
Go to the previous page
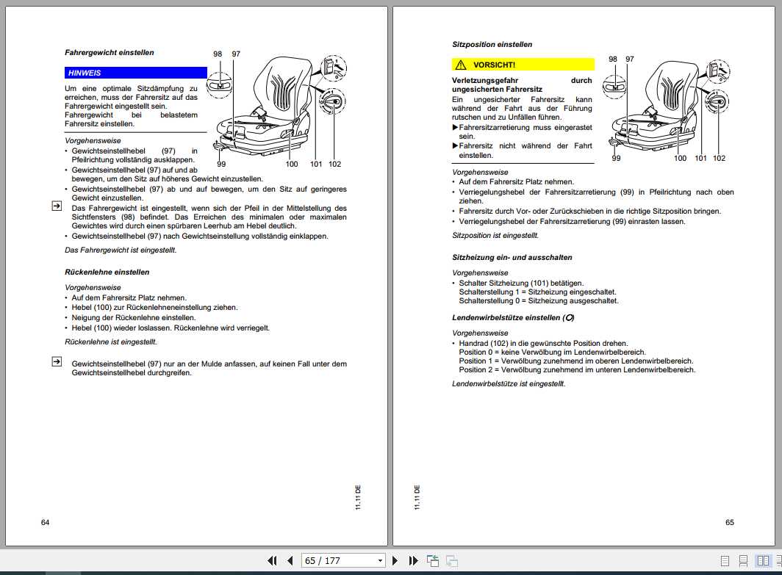click(x=290, y=560)
